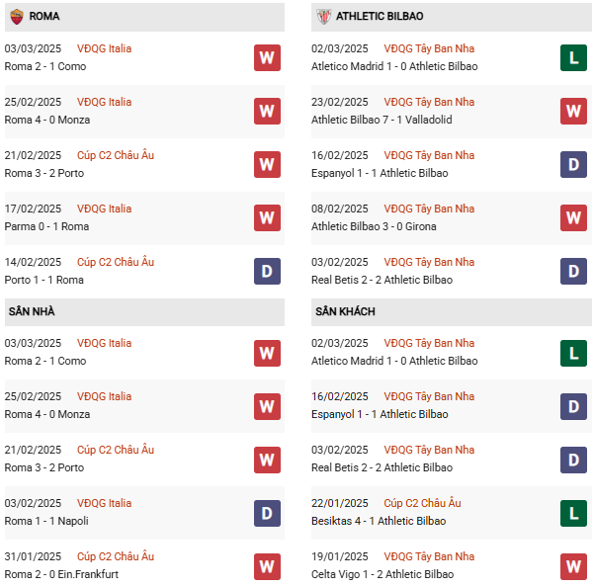Click the W badge for Athletic Bilbao 7-1 Valladolid

point(573,111)
